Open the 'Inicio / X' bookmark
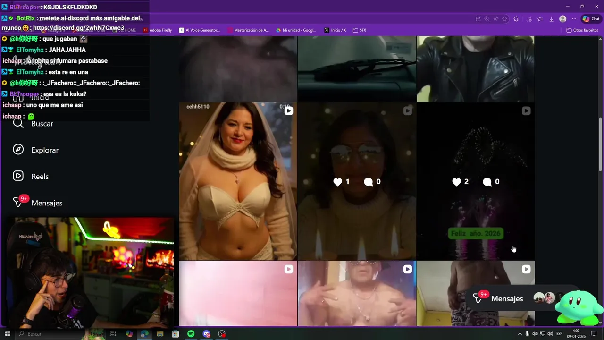Viewport: 604px width, 340px height. [335, 30]
